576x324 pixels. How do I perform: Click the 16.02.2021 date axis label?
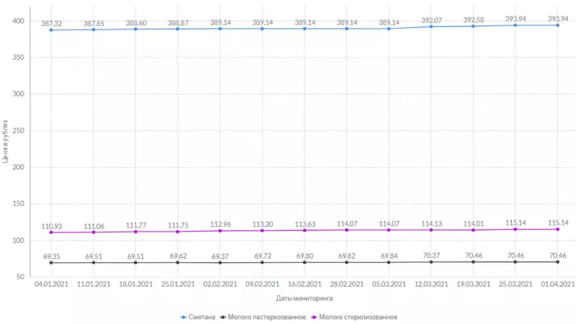click(x=305, y=284)
